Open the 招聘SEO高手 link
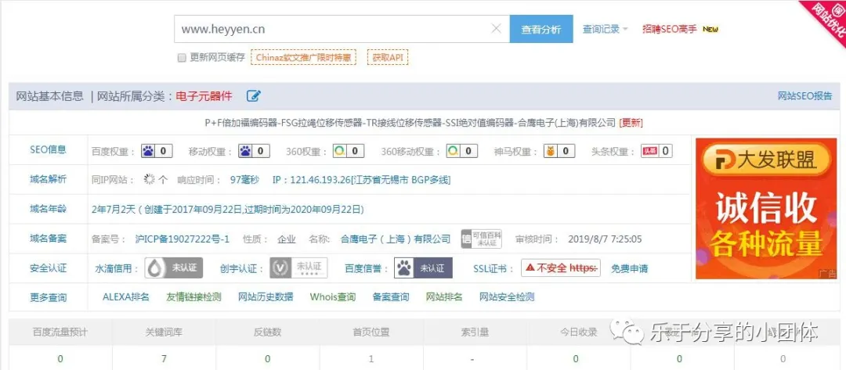The width and height of the screenshot is (846, 370). (x=670, y=29)
